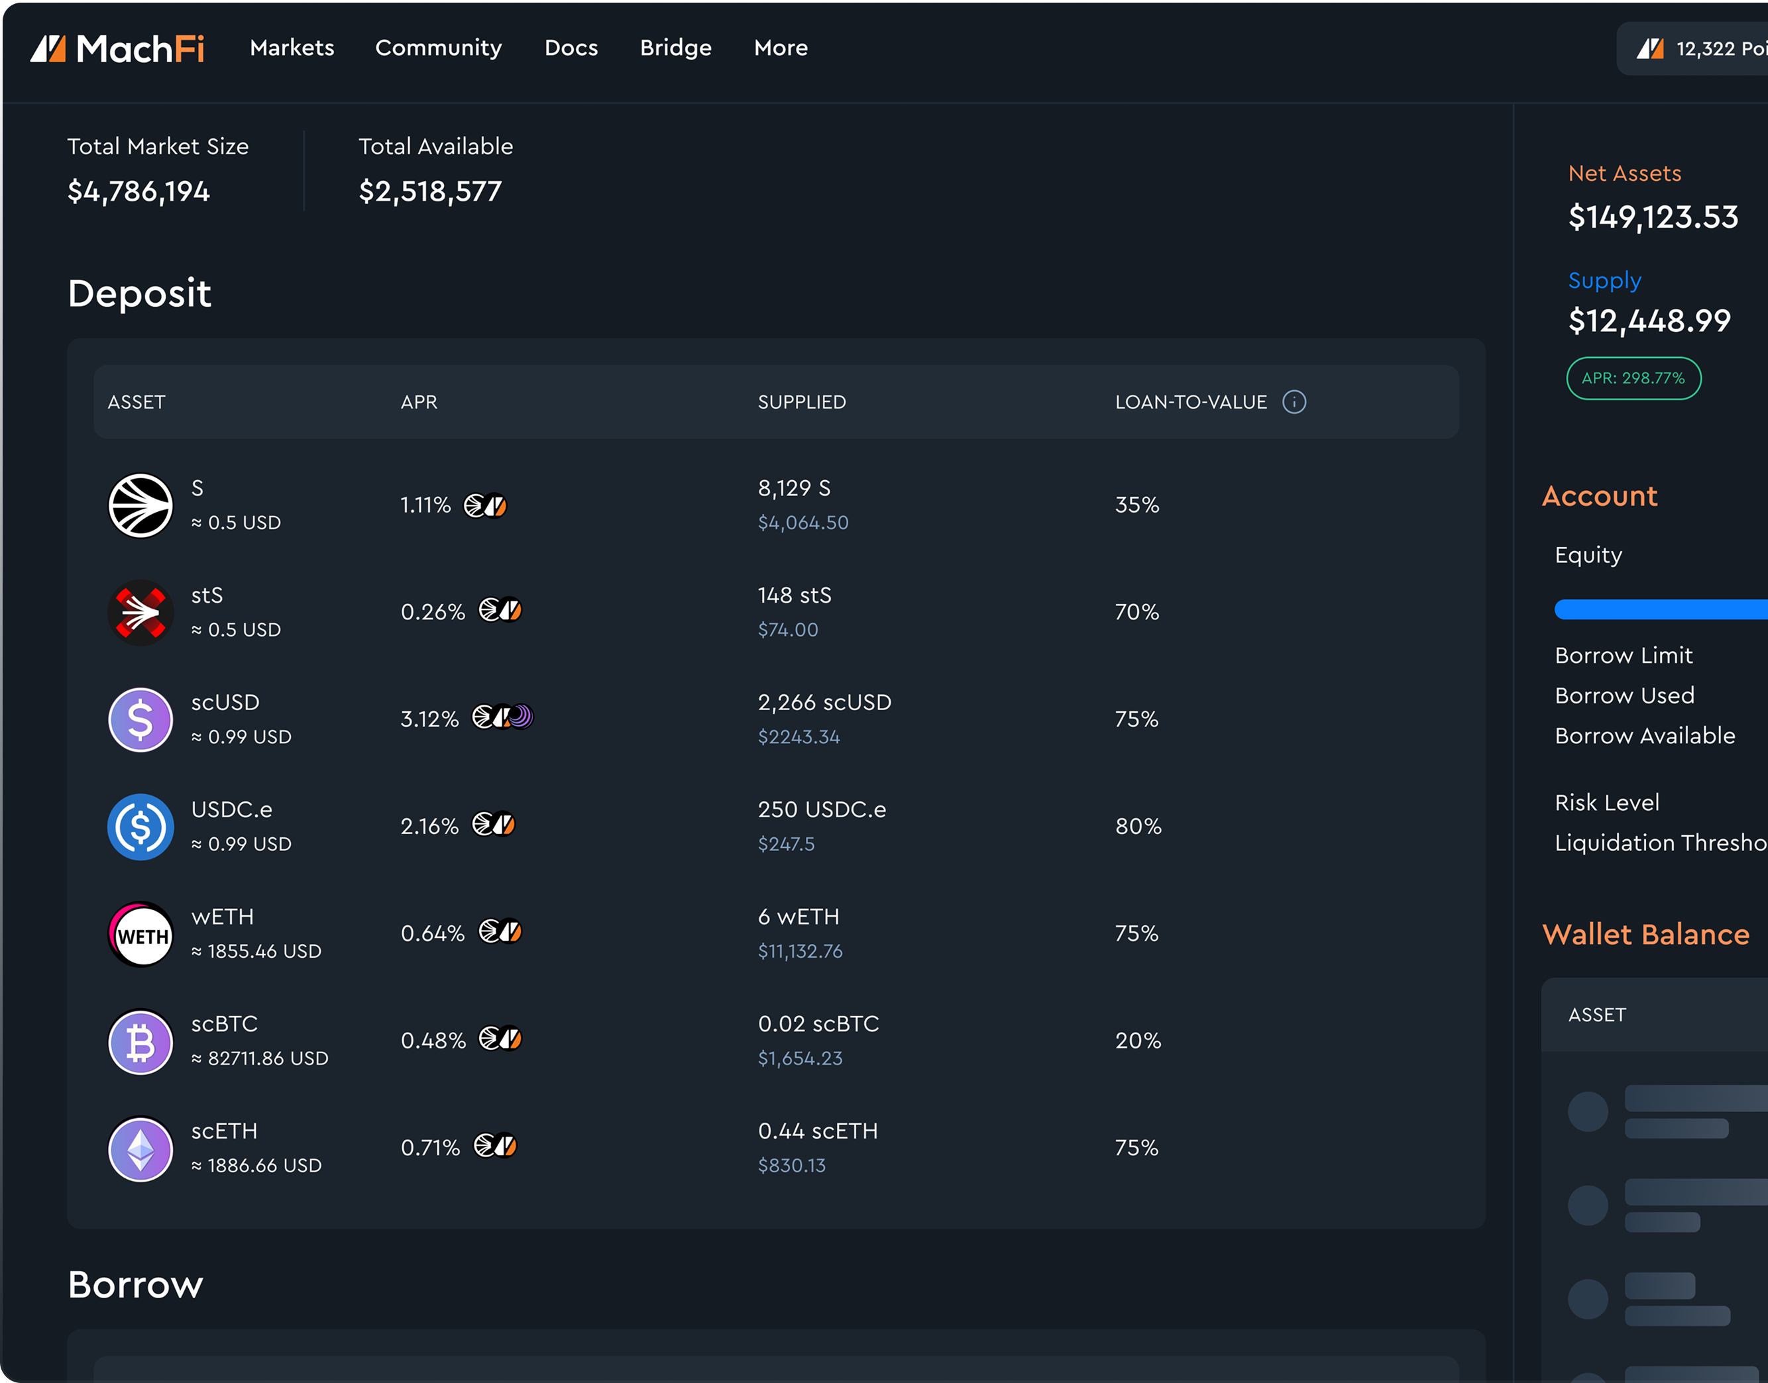The width and height of the screenshot is (1768, 1383).
Task: Click the scBTC bitcoin icon
Action: 140,1041
